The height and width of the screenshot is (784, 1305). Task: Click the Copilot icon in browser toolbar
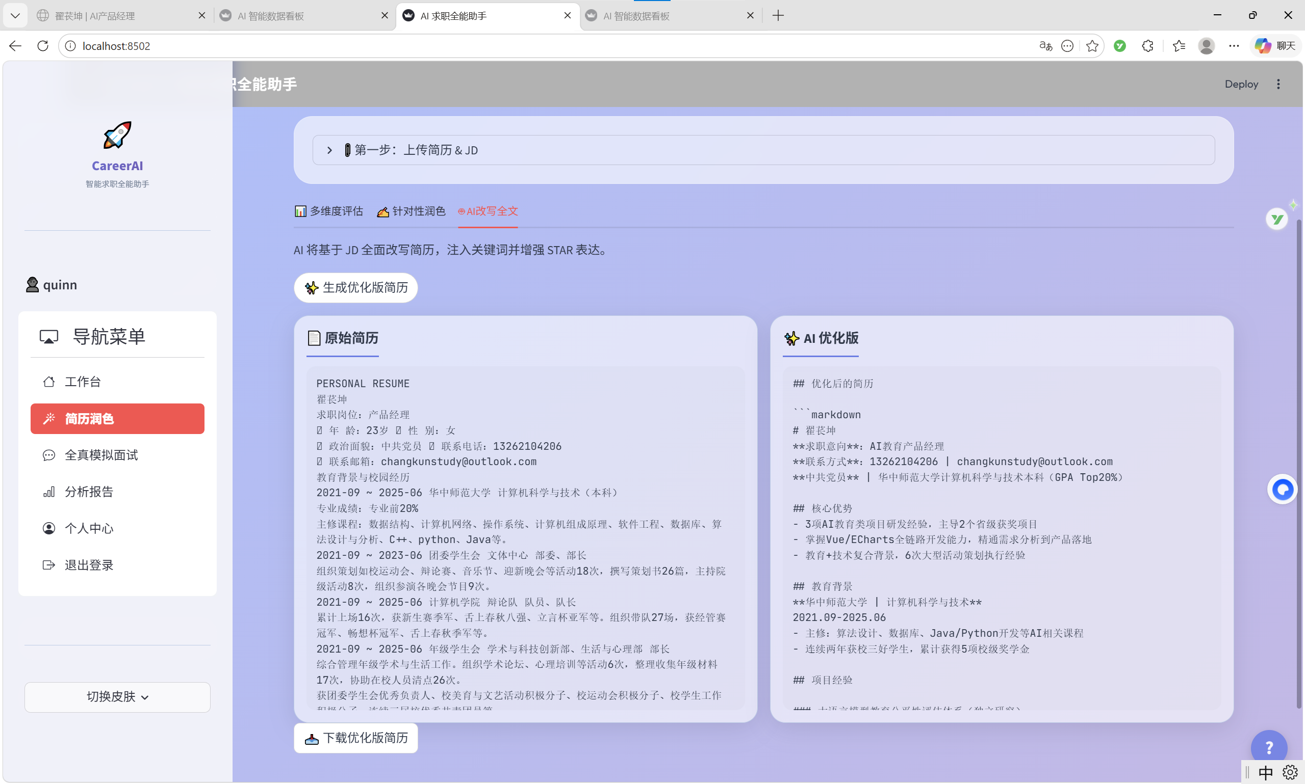[1263, 46]
